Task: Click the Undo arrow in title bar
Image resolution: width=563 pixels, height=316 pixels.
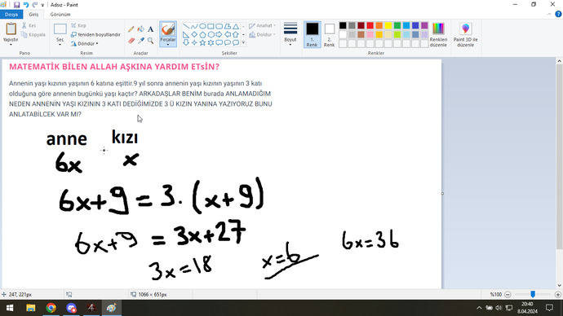Action: [26, 5]
